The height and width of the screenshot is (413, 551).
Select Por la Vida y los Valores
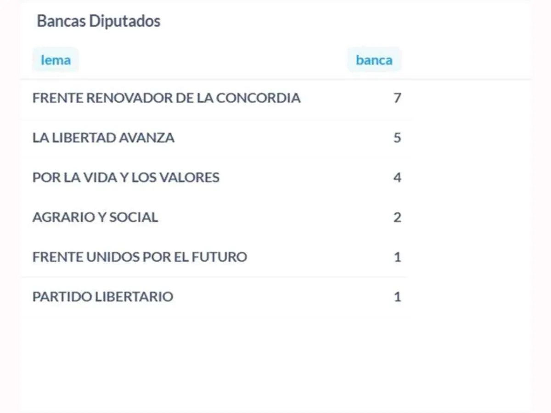tap(126, 177)
